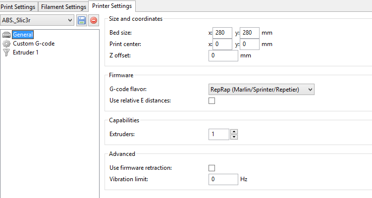Click the Z offset input field
372x198 pixels.
click(x=223, y=55)
